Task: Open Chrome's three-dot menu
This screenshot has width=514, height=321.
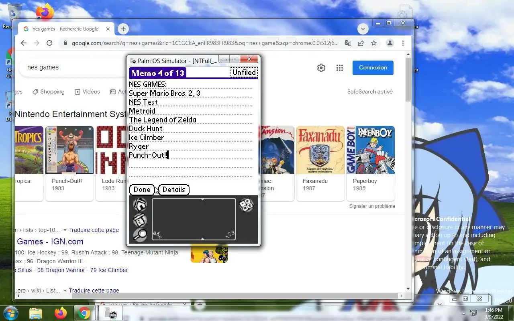Action: click(x=403, y=43)
